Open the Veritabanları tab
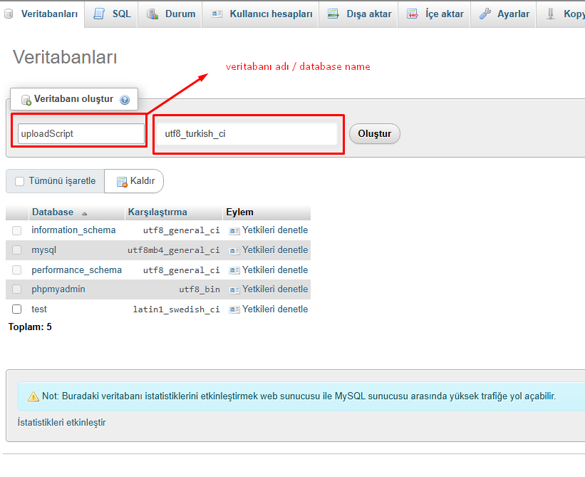 tap(42, 14)
